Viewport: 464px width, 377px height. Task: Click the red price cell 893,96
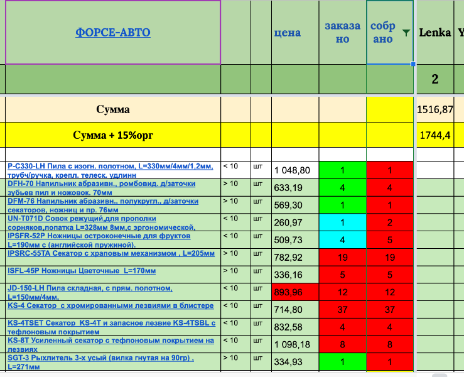point(295,292)
